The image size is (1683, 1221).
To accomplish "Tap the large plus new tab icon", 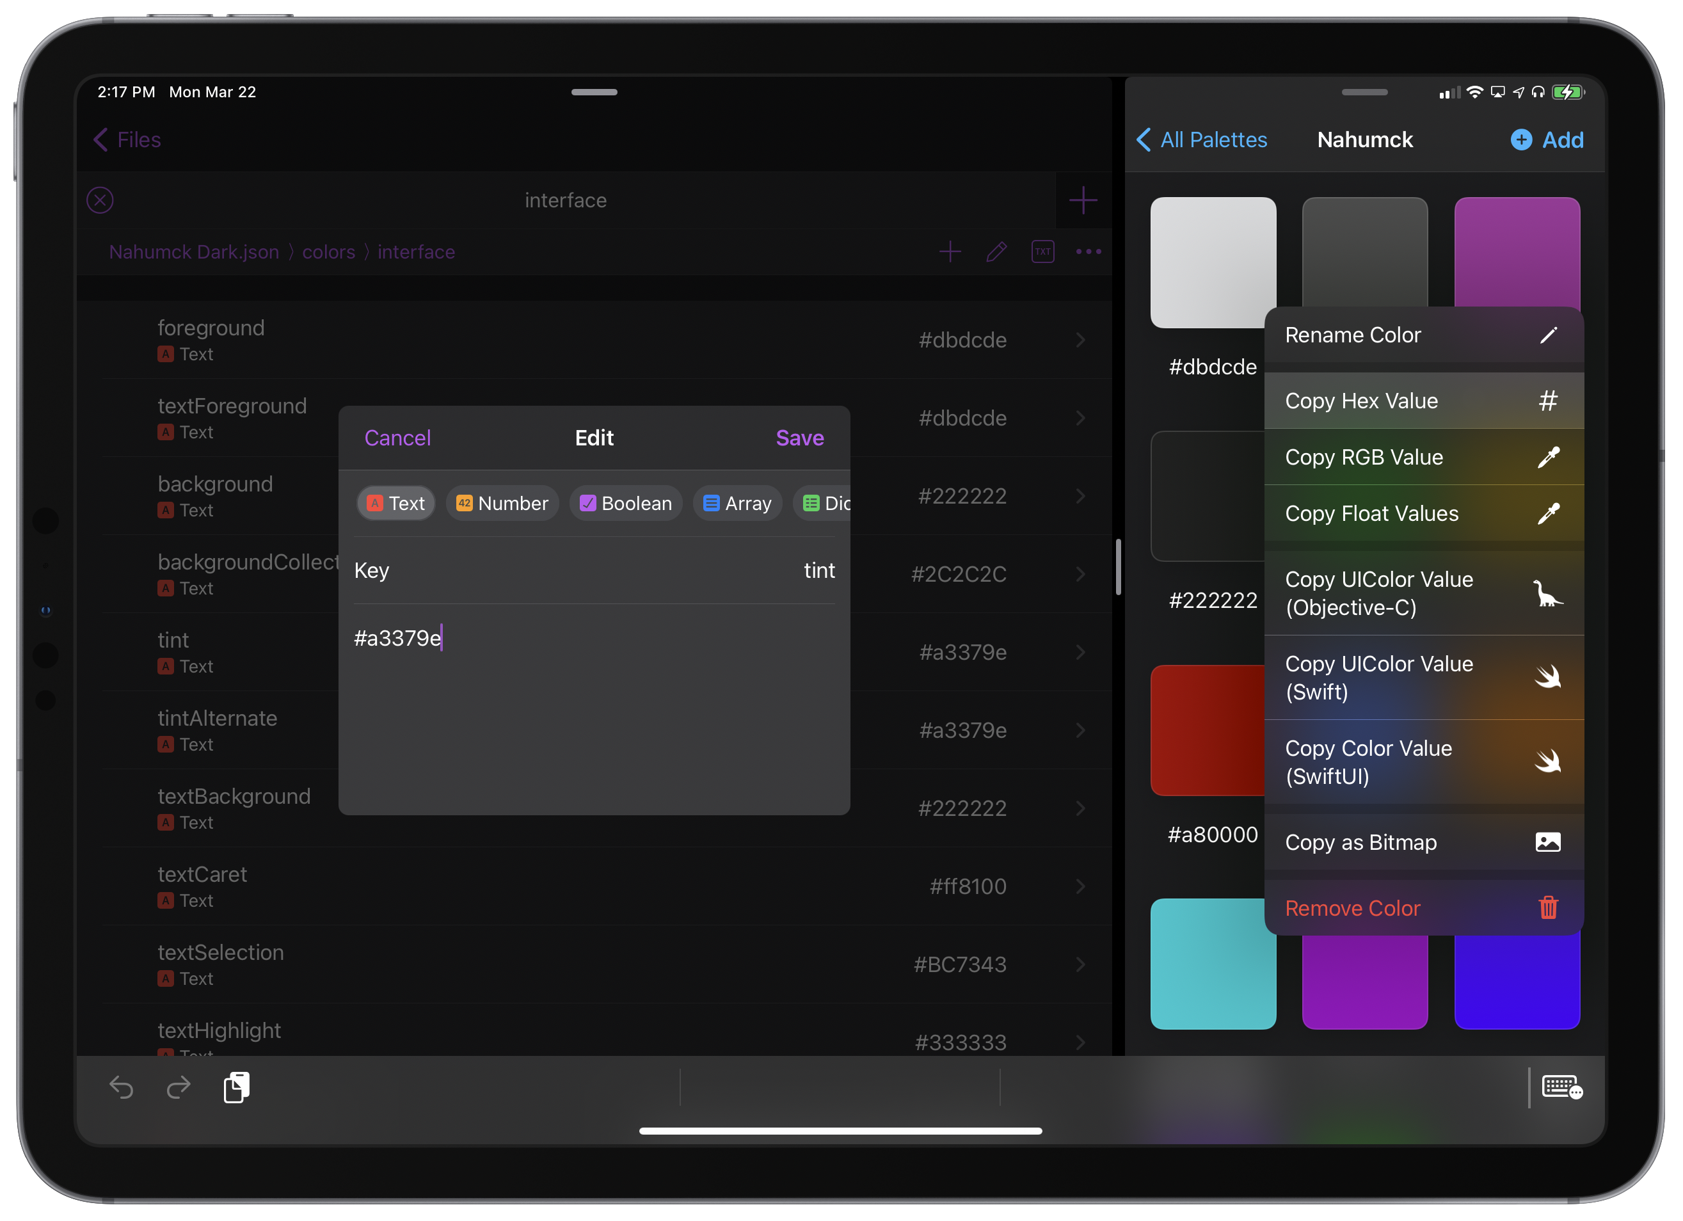I will (1083, 200).
